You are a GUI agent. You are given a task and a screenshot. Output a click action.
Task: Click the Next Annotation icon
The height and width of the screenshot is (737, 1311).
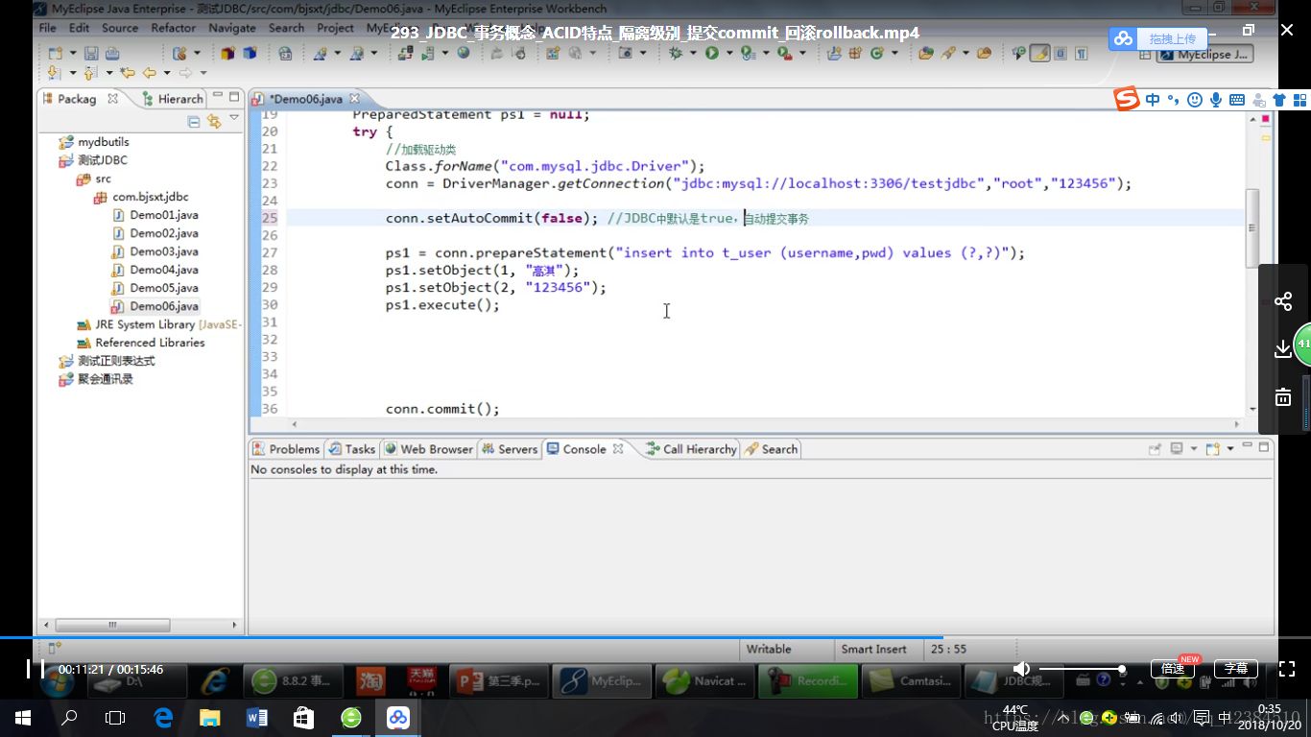tap(54, 73)
